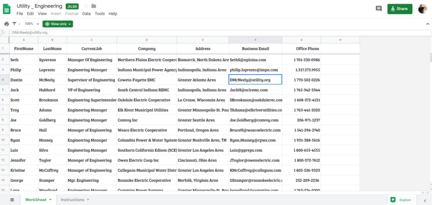432x205 pixels.
Task: Move document using the folder icon
Action: [94, 6]
